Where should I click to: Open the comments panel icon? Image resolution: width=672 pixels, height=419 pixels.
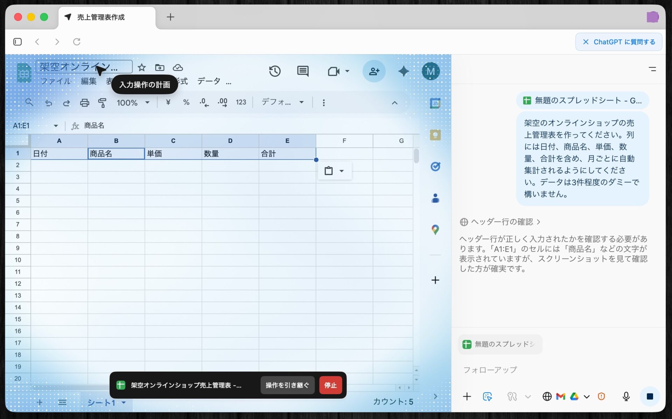303,71
